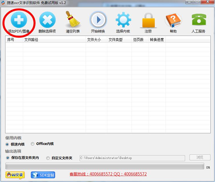Screen dimensions: 215x182
Task: Click the Add PDF/Image plus icon
Action: click(x=19, y=20)
